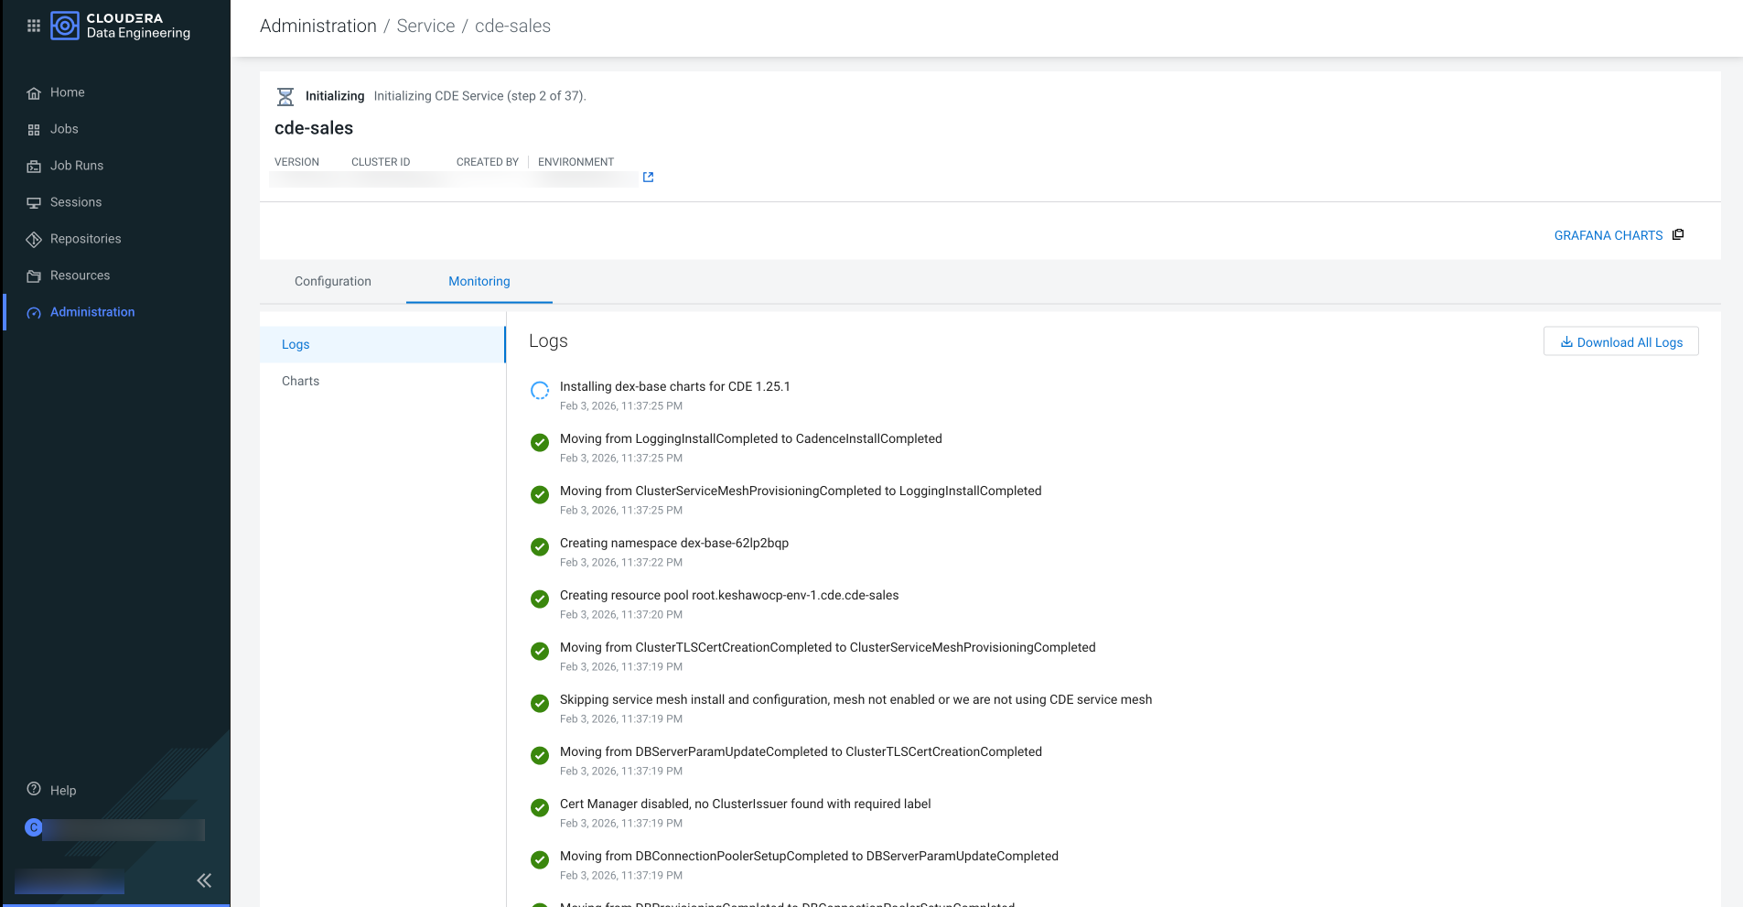The width and height of the screenshot is (1743, 907).
Task: Click the Download All Logs button
Action: [x=1620, y=342]
